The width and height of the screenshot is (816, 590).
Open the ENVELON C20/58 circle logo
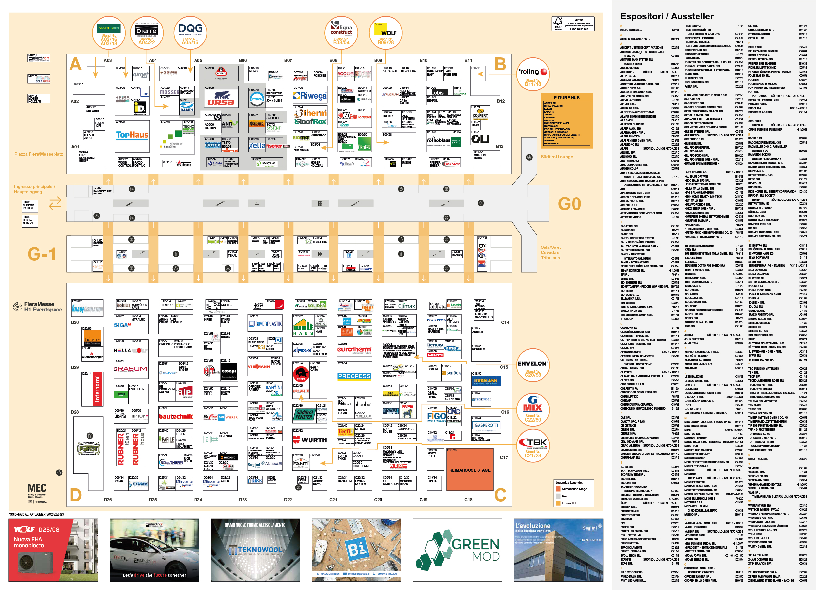coord(532,366)
